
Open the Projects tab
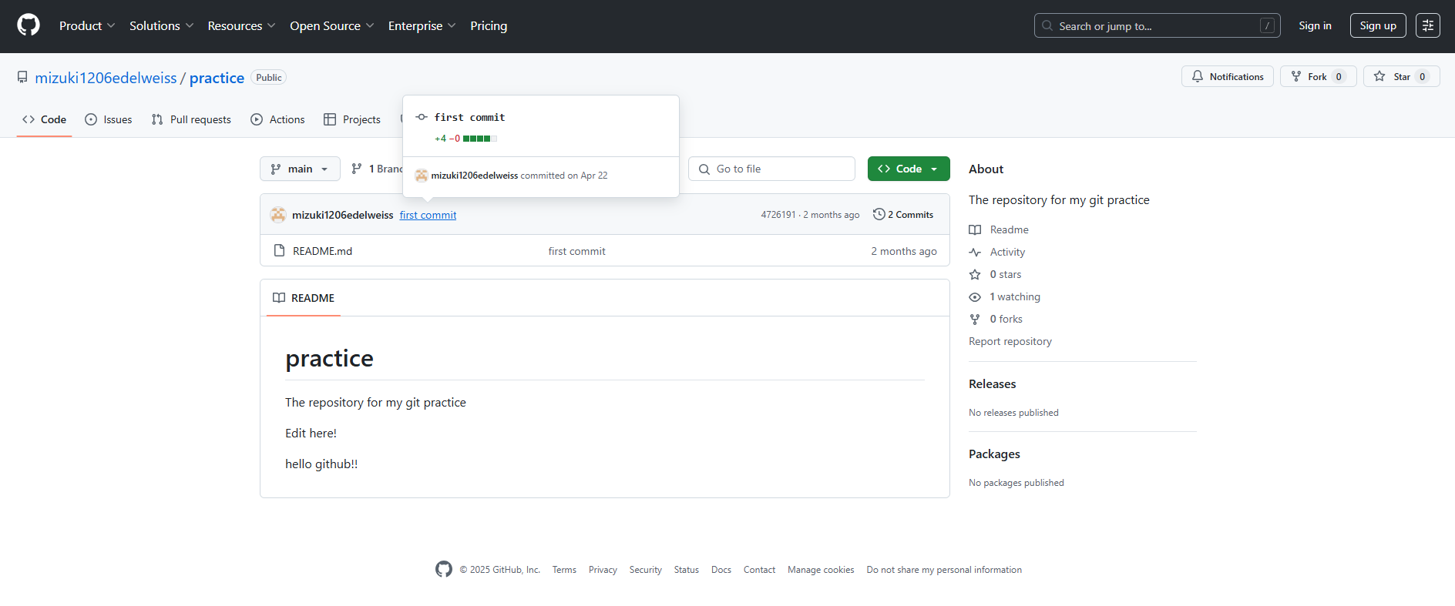(352, 119)
